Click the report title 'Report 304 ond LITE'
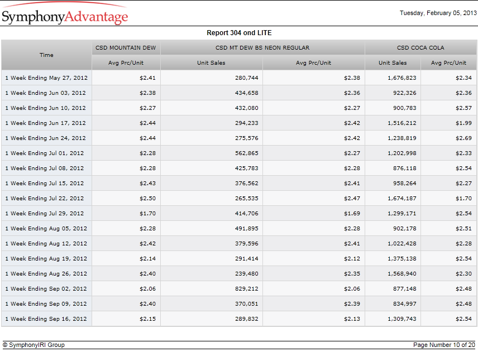 pos(239,32)
